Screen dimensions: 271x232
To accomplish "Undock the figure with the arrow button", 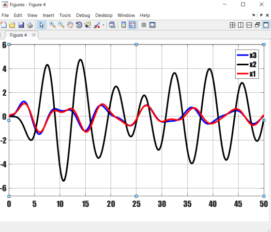I will tap(261, 15).
